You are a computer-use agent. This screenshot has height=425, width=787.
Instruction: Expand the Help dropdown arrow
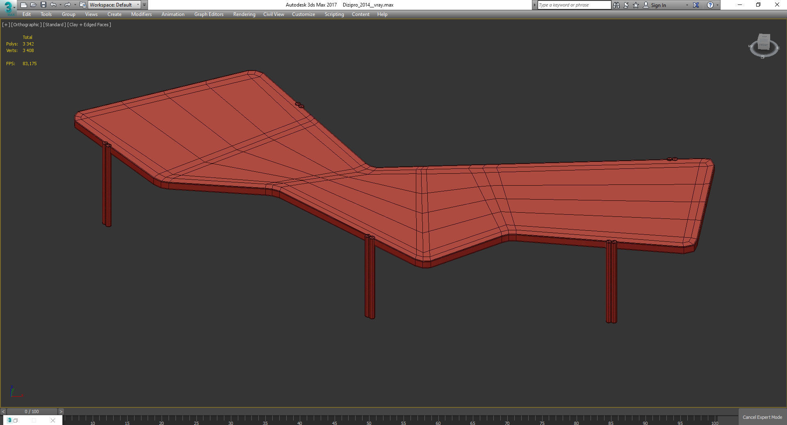click(x=717, y=5)
